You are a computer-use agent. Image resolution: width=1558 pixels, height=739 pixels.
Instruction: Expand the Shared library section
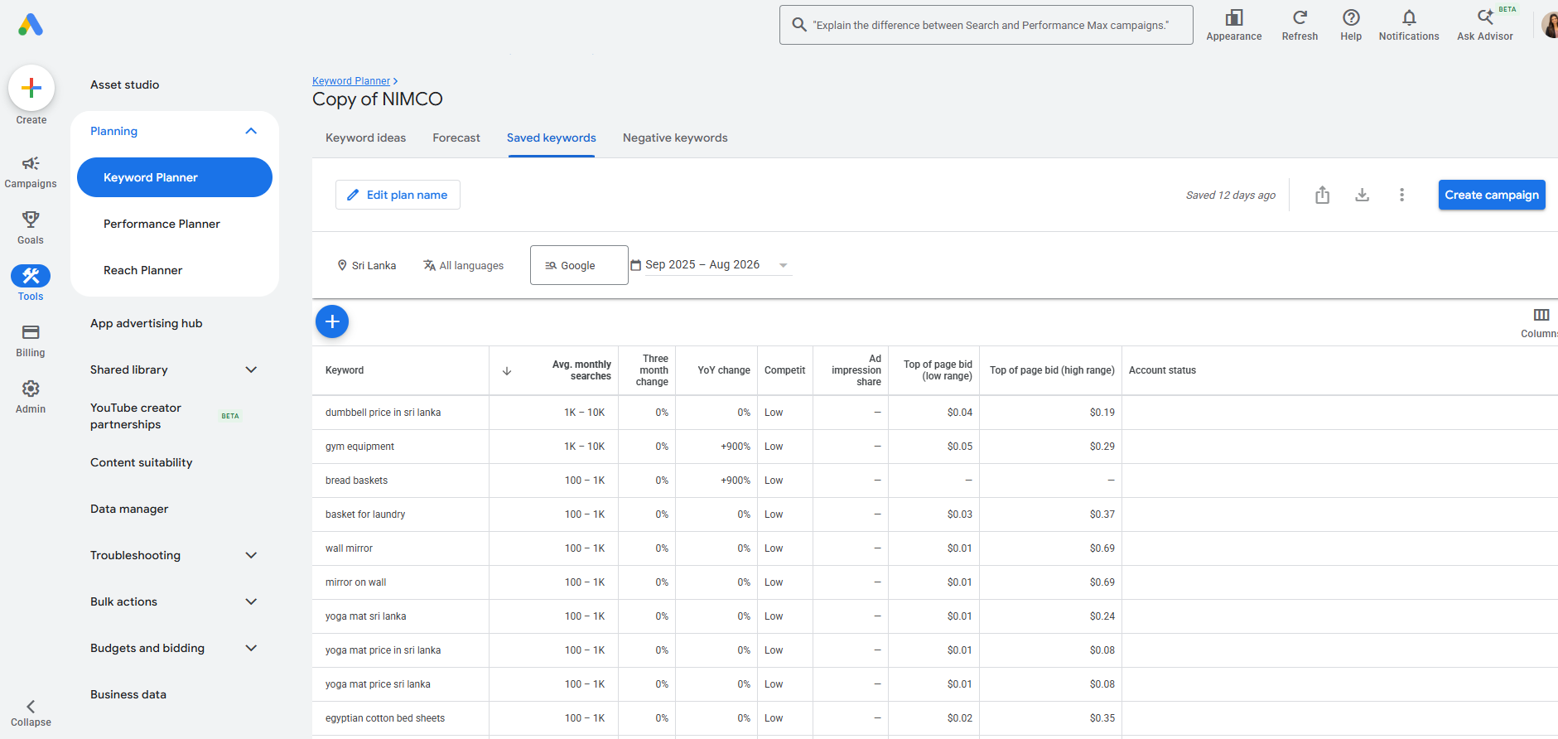point(251,369)
